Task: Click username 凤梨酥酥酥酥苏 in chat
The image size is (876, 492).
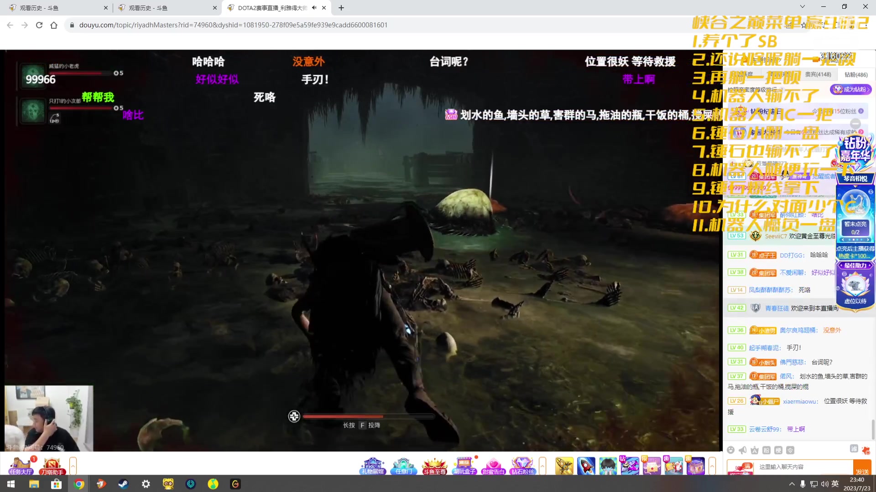Action: 771,290
